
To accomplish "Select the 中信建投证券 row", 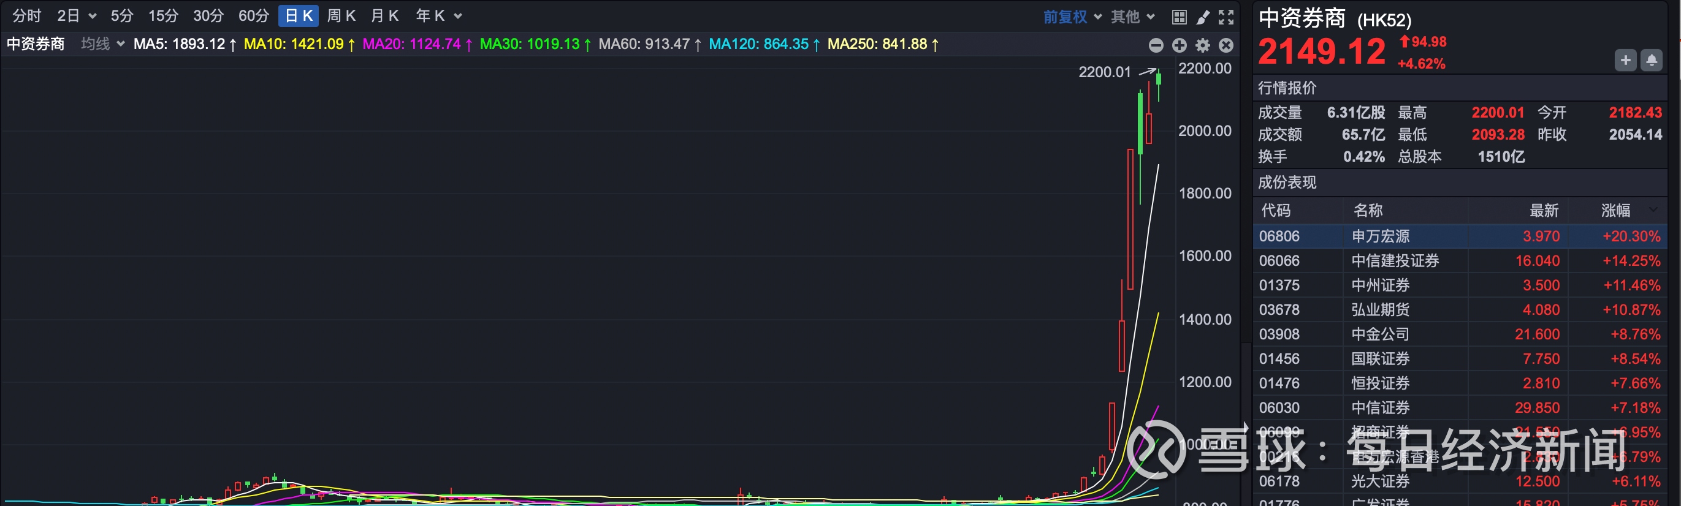I will point(1460,261).
